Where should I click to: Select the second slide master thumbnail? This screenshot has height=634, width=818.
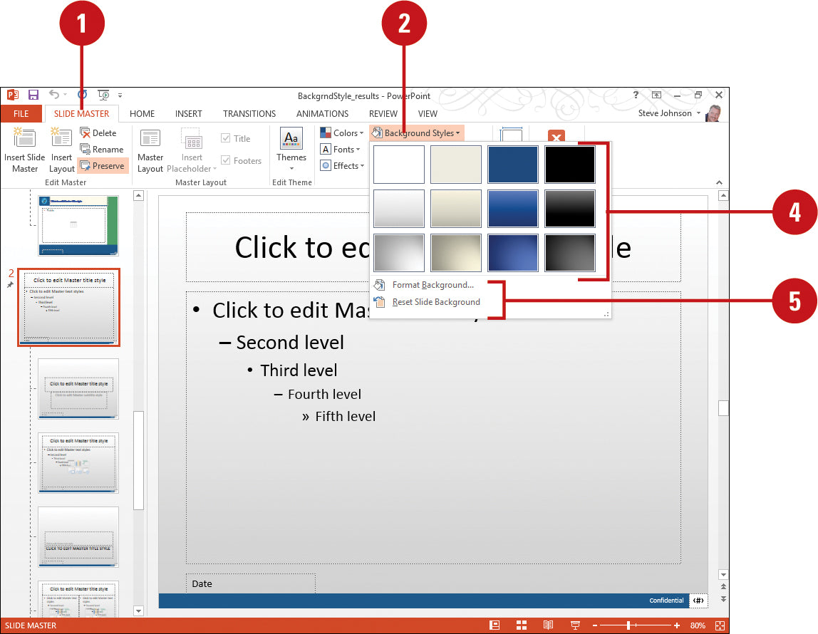(x=68, y=307)
